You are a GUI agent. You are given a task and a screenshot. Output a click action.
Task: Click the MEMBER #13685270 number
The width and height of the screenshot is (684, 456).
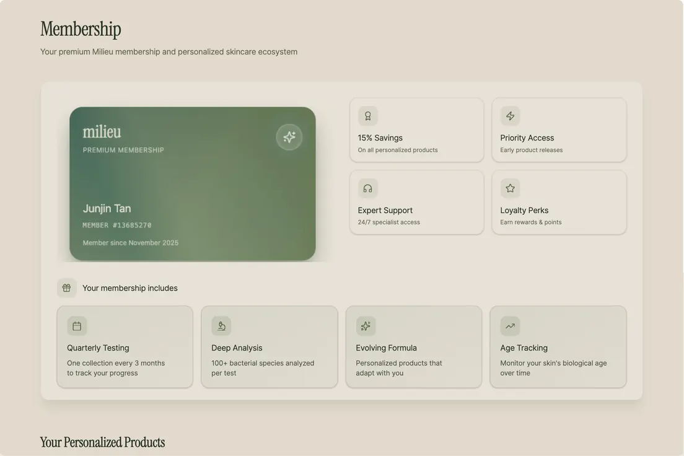pyautogui.click(x=117, y=225)
